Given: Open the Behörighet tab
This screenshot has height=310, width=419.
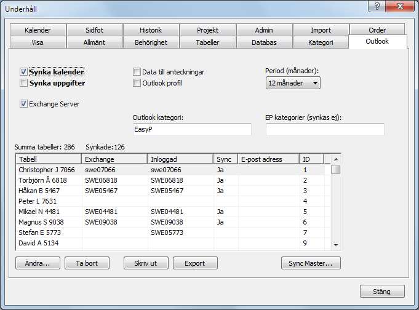Looking at the screenshot, I should (x=151, y=42).
